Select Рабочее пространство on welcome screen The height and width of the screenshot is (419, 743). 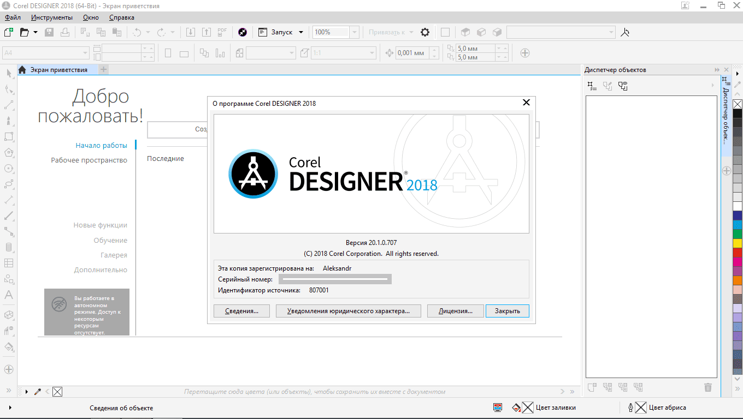click(x=89, y=160)
